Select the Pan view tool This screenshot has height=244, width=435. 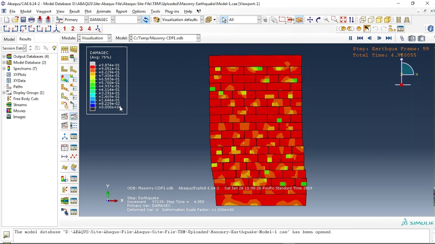point(310,20)
